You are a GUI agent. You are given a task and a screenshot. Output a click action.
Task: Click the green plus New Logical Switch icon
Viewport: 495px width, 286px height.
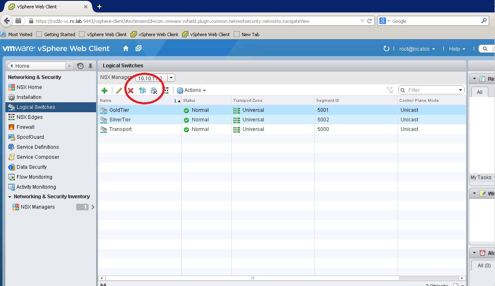[x=104, y=90]
